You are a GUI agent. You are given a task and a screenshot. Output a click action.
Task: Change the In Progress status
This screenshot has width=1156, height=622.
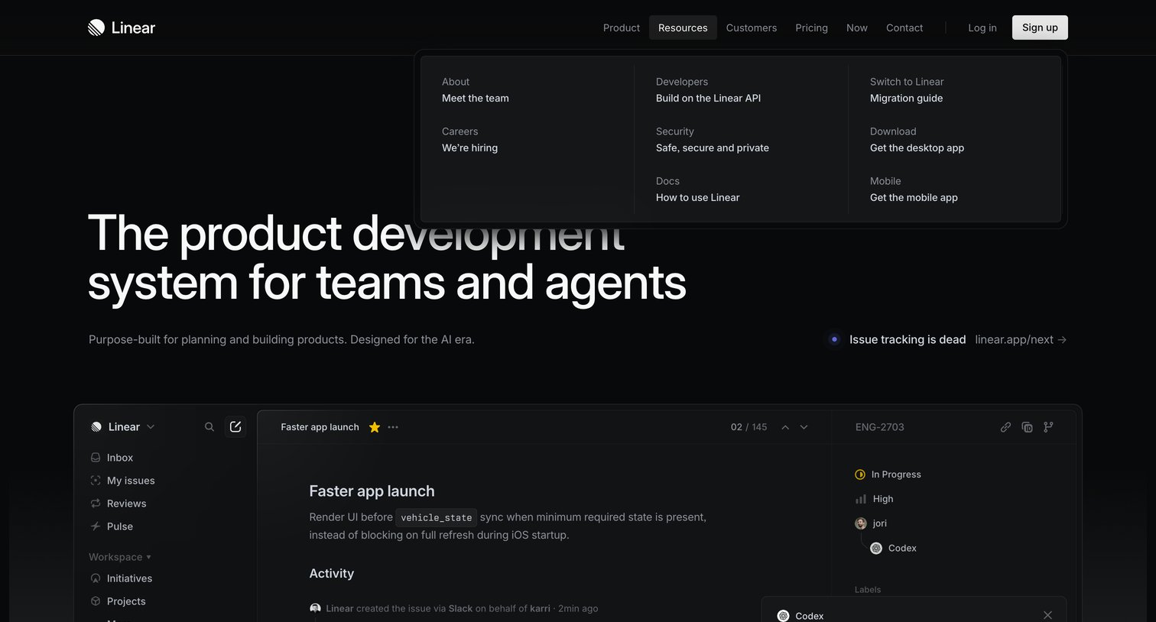coord(888,475)
